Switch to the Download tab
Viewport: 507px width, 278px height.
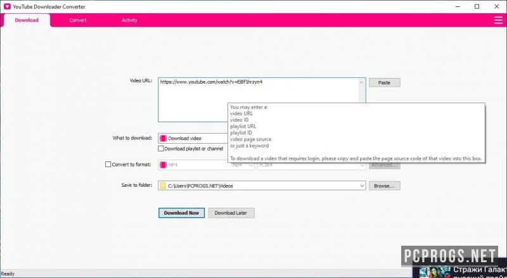(x=27, y=20)
